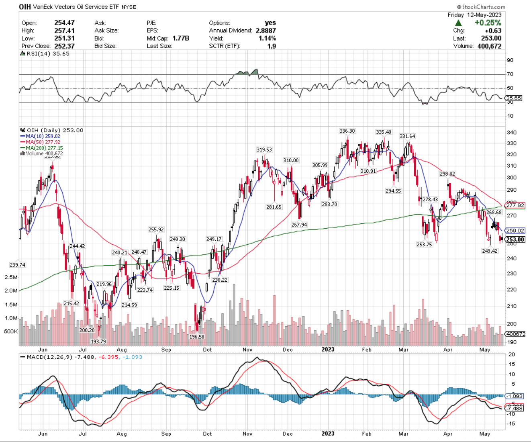Click the Mkt Cap value 1.77B
The image size is (531, 442).
tap(181, 38)
